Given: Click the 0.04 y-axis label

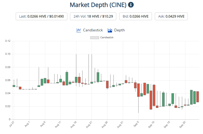Looking at the screenshot, I should [8, 93].
